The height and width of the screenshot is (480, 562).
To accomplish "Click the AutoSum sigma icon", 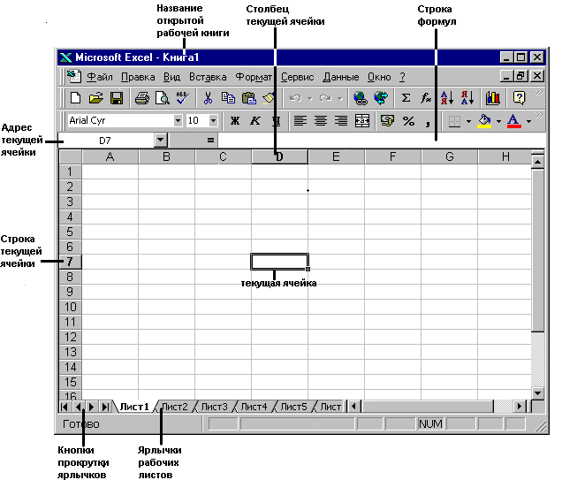I will click(x=406, y=98).
